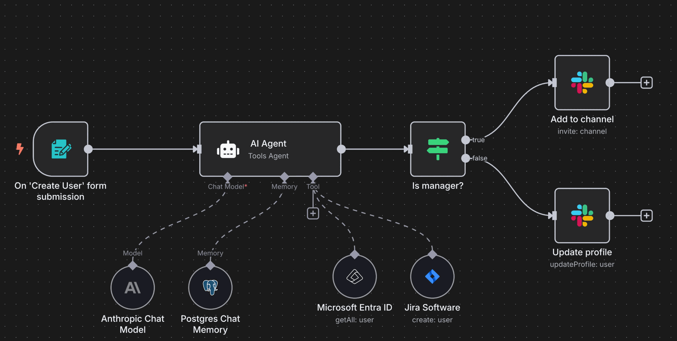677x341 pixels.
Task: Click the false output of Is manager?
Action: (466, 158)
